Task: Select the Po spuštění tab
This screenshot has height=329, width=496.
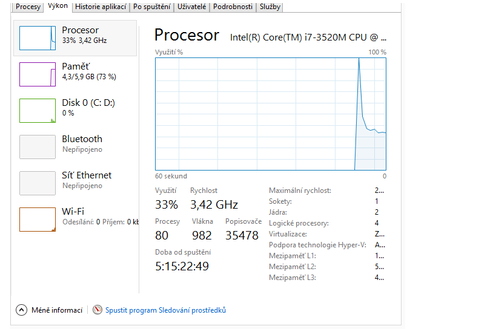Action: [x=151, y=7]
